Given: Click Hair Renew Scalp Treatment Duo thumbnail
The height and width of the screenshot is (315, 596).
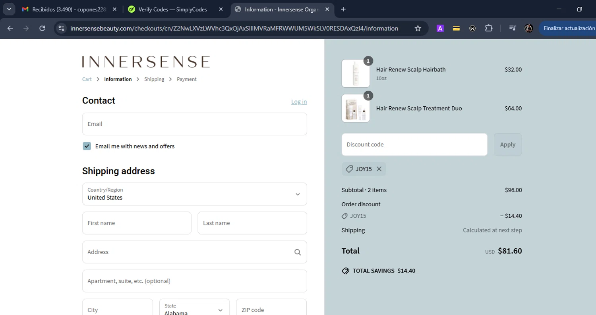Looking at the screenshot, I should pyautogui.click(x=356, y=108).
